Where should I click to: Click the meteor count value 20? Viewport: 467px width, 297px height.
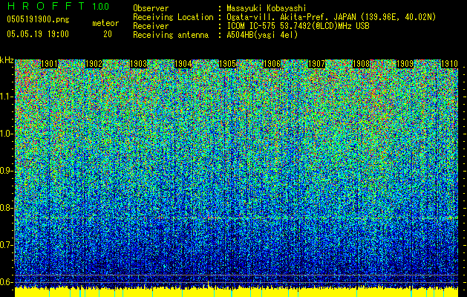(x=108, y=34)
